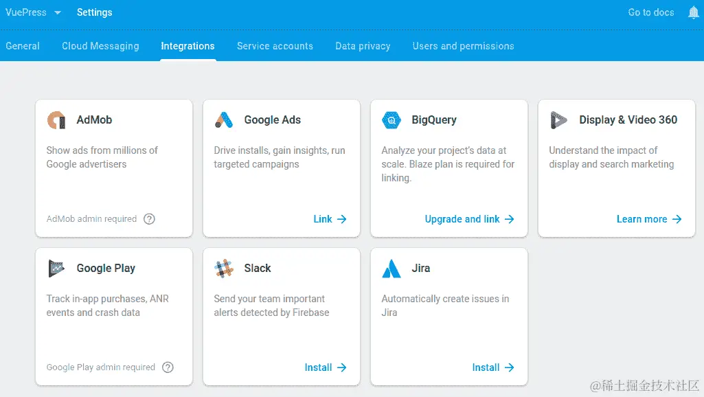Click the Google Play card title
Viewport: 704px width, 397px height.
tap(106, 268)
